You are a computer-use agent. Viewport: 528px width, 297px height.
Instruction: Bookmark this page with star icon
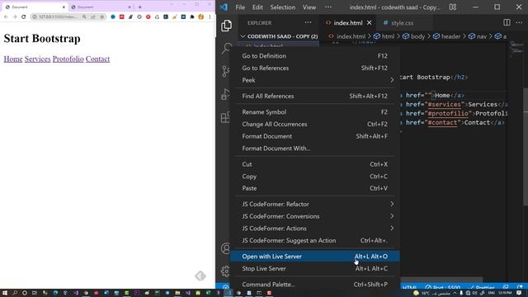point(101,16)
